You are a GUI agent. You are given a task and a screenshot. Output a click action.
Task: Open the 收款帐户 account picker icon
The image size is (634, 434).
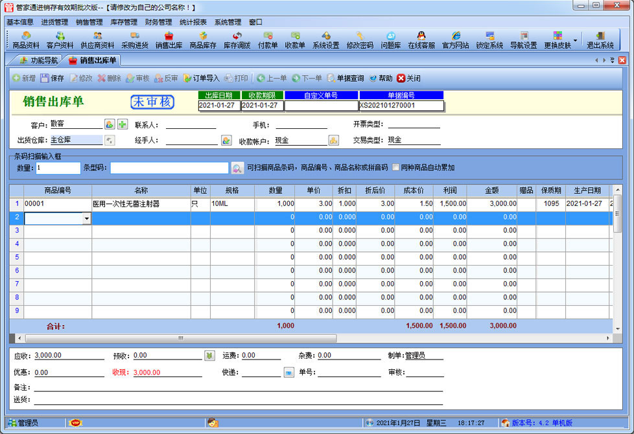[333, 140]
